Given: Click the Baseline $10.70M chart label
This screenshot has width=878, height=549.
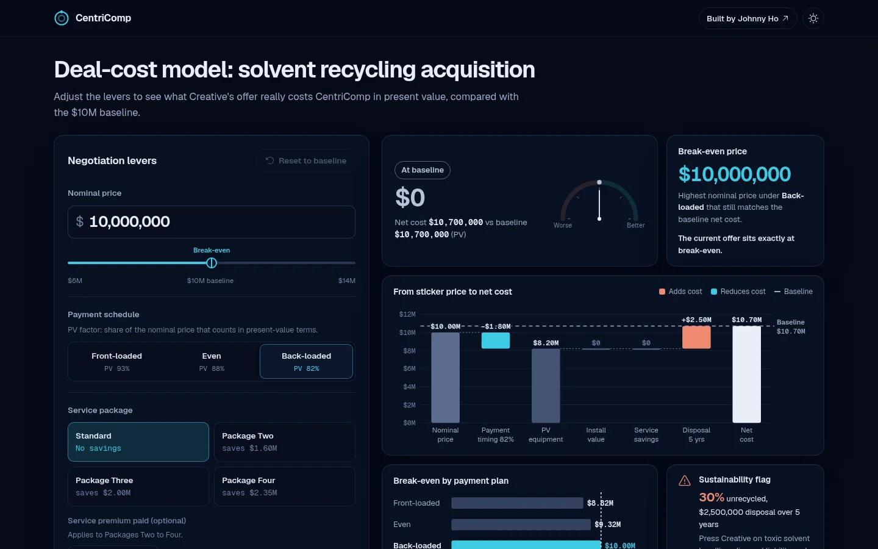Looking at the screenshot, I should coord(791,327).
